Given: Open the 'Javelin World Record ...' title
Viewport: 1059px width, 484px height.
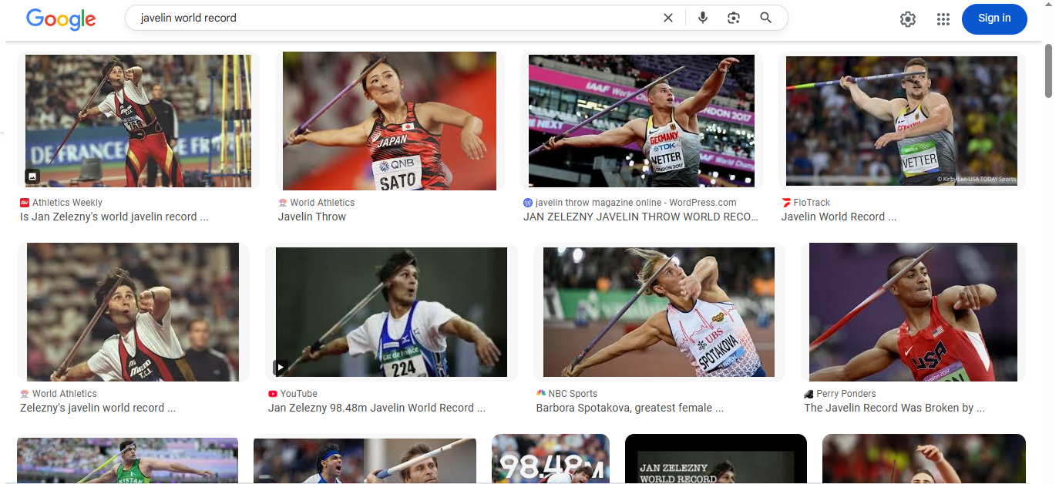Looking at the screenshot, I should pos(839,217).
